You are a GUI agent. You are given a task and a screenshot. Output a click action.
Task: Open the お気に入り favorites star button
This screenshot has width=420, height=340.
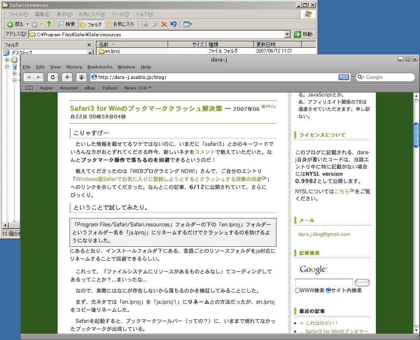(120, 24)
